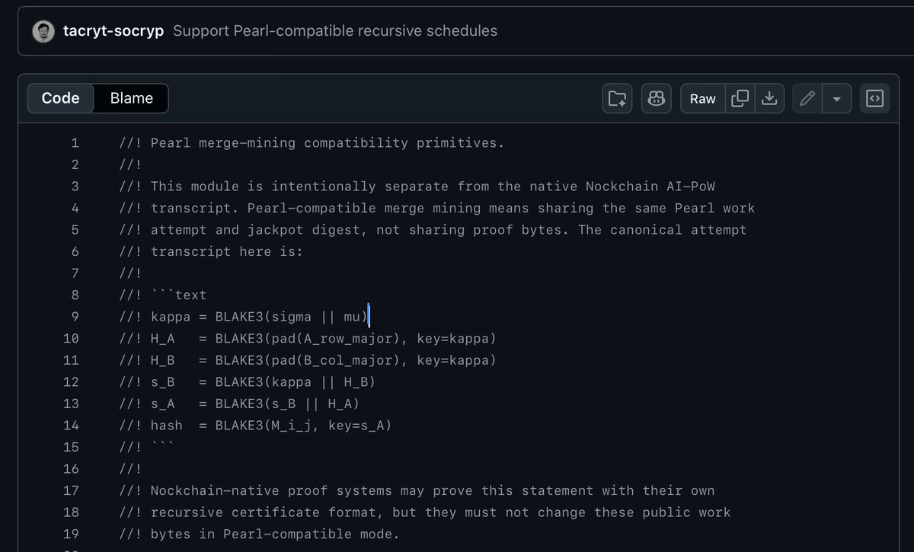Select line number 9
The image size is (914, 552).
coord(75,316)
